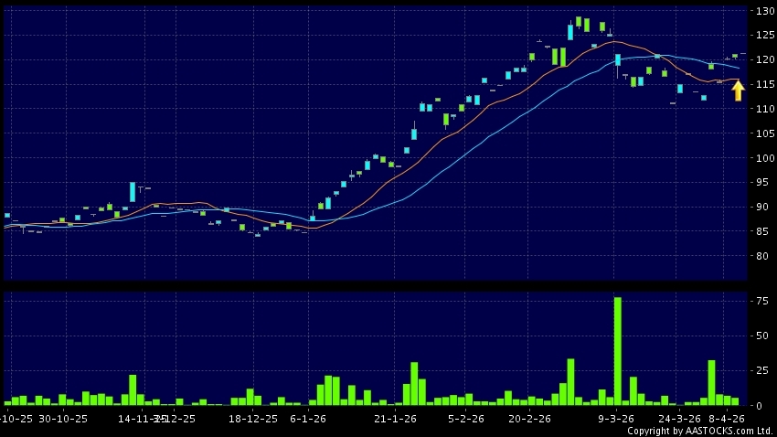The height and width of the screenshot is (437, 777).
Task: Click the tall cyan candlestick near 14-11-25
Action: coord(133,192)
